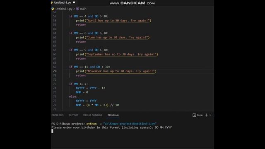Switch to the TERMINAL panel tab

(x=113, y=115)
